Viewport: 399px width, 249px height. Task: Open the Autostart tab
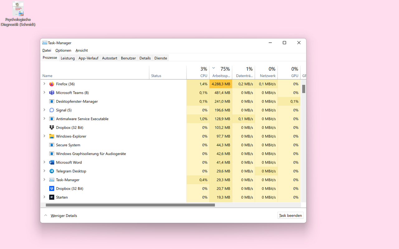point(109,58)
